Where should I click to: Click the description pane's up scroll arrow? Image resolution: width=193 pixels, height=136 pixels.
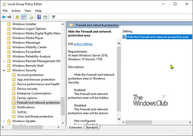tap(119, 43)
